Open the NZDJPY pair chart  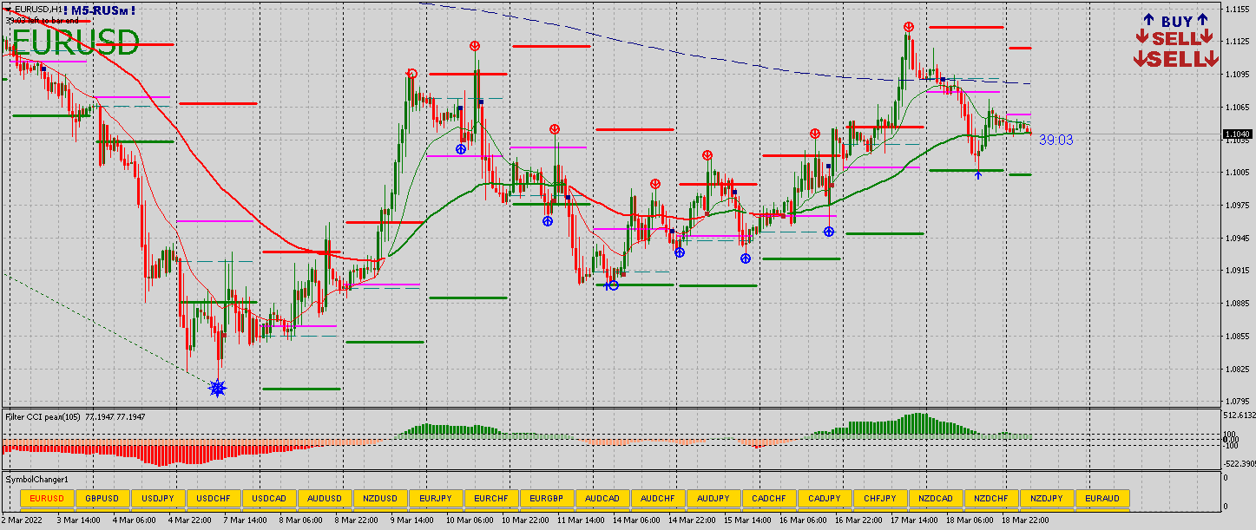click(x=1047, y=498)
